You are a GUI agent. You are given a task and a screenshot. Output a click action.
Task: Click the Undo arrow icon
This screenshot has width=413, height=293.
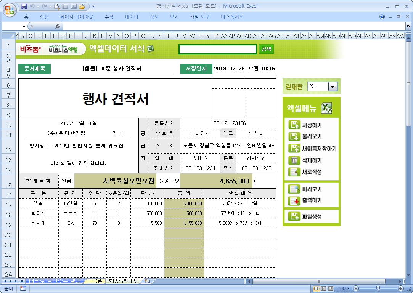[x=32, y=6]
